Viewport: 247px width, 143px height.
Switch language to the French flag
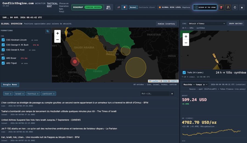click(124, 7)
